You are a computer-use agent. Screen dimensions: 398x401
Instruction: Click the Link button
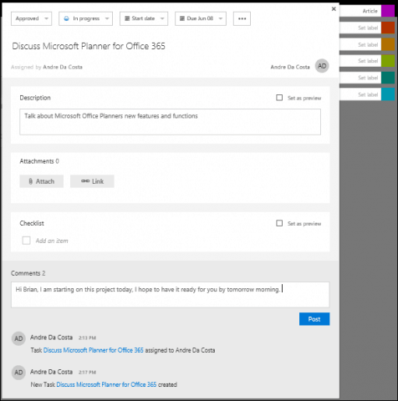pos(92,181)
